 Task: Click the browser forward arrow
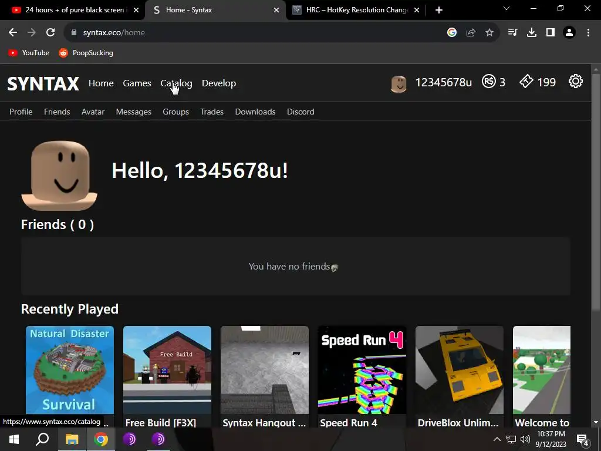coord(32,33)
